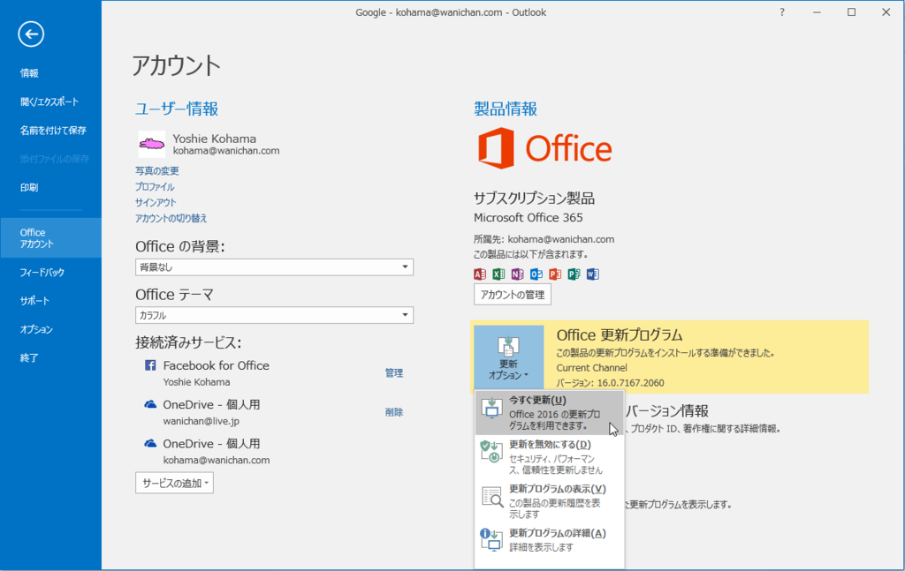Click the window title Google - kohama@wanichan.com - Outlook
This screenshot has width=905, height=571.
coord(451,12)
